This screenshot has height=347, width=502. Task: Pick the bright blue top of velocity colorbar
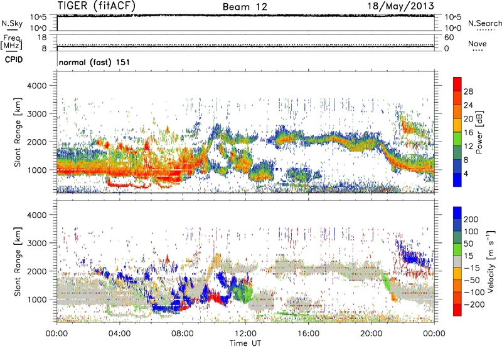click(x=457, y=213)
